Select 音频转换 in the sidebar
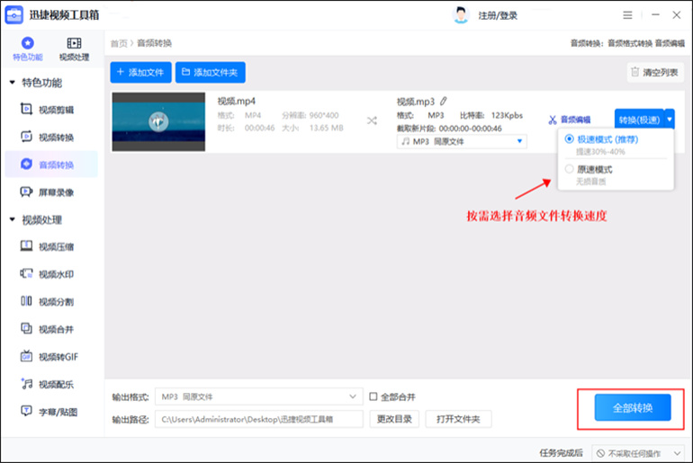Image resolution: width=693 pixels, height=463 pixels. click(51, 165)
